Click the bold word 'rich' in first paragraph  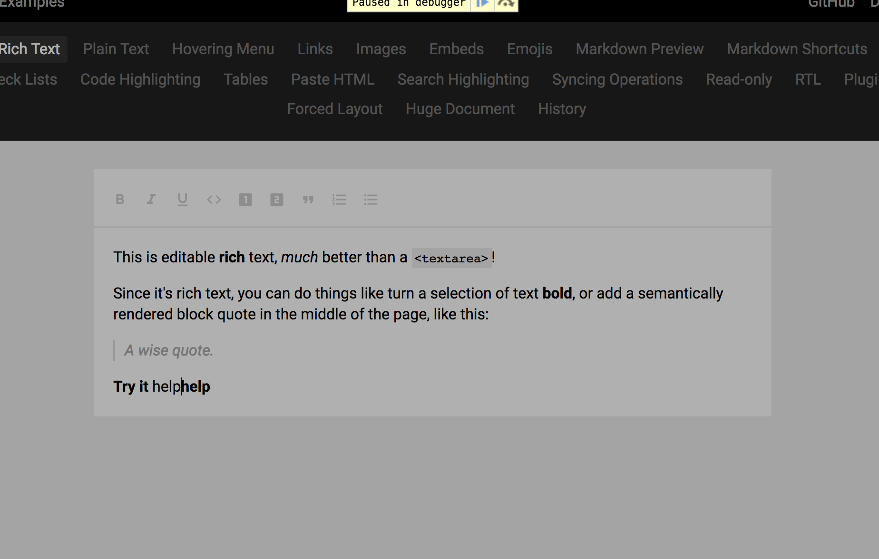(232, 257)
